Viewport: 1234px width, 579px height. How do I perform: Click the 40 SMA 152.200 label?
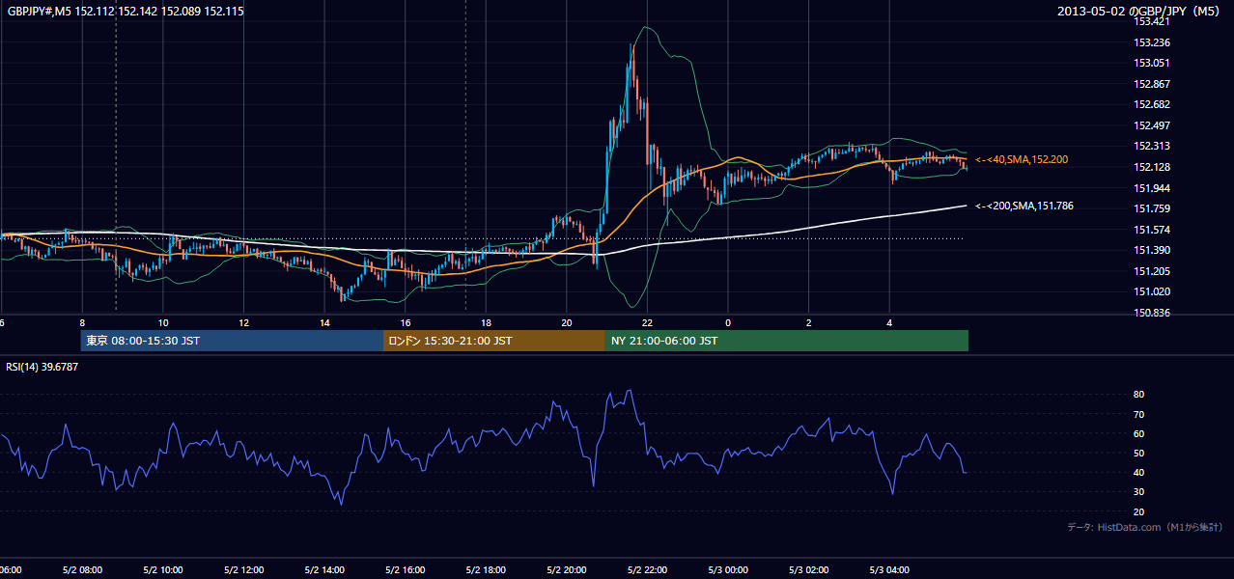click(1022, 159)
